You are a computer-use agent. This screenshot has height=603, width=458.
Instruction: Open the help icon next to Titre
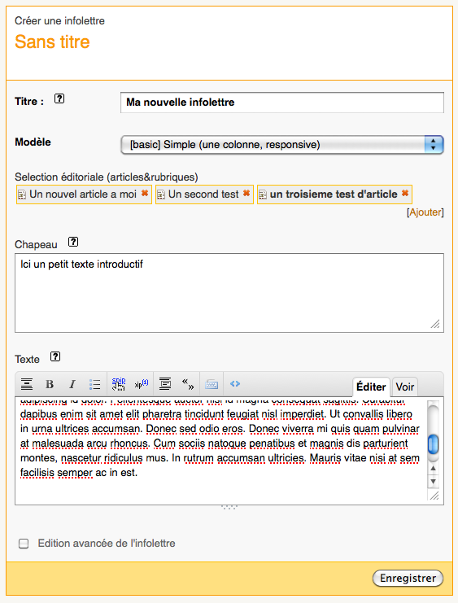tap(59, 98)
